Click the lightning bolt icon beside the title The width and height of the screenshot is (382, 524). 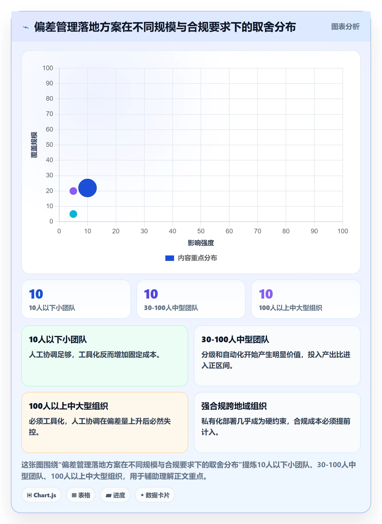26,27
